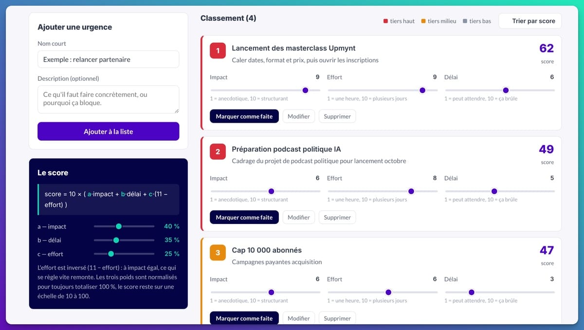Click Supprimer on Cap 10 000 abonnés
The height and width of the screenshot is (330, 584).
click(x=337, y=318)
